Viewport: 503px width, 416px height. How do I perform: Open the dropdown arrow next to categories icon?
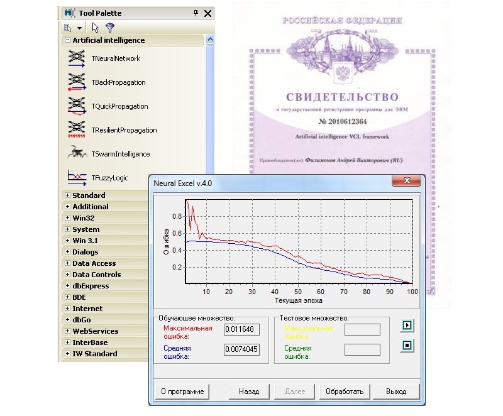(x=79, y=28)
